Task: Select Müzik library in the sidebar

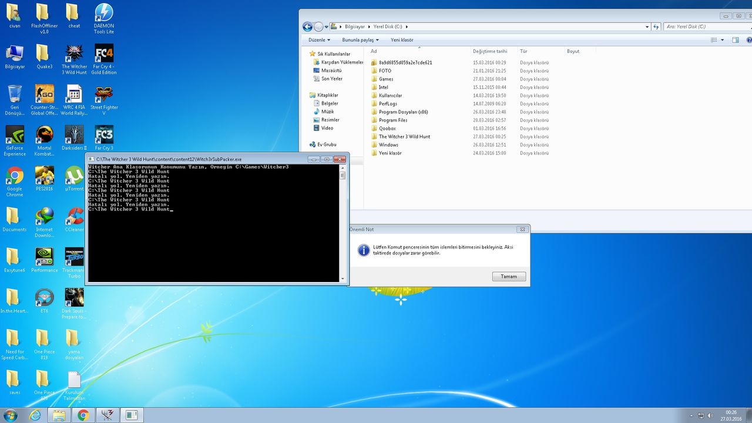Action: 327,111
